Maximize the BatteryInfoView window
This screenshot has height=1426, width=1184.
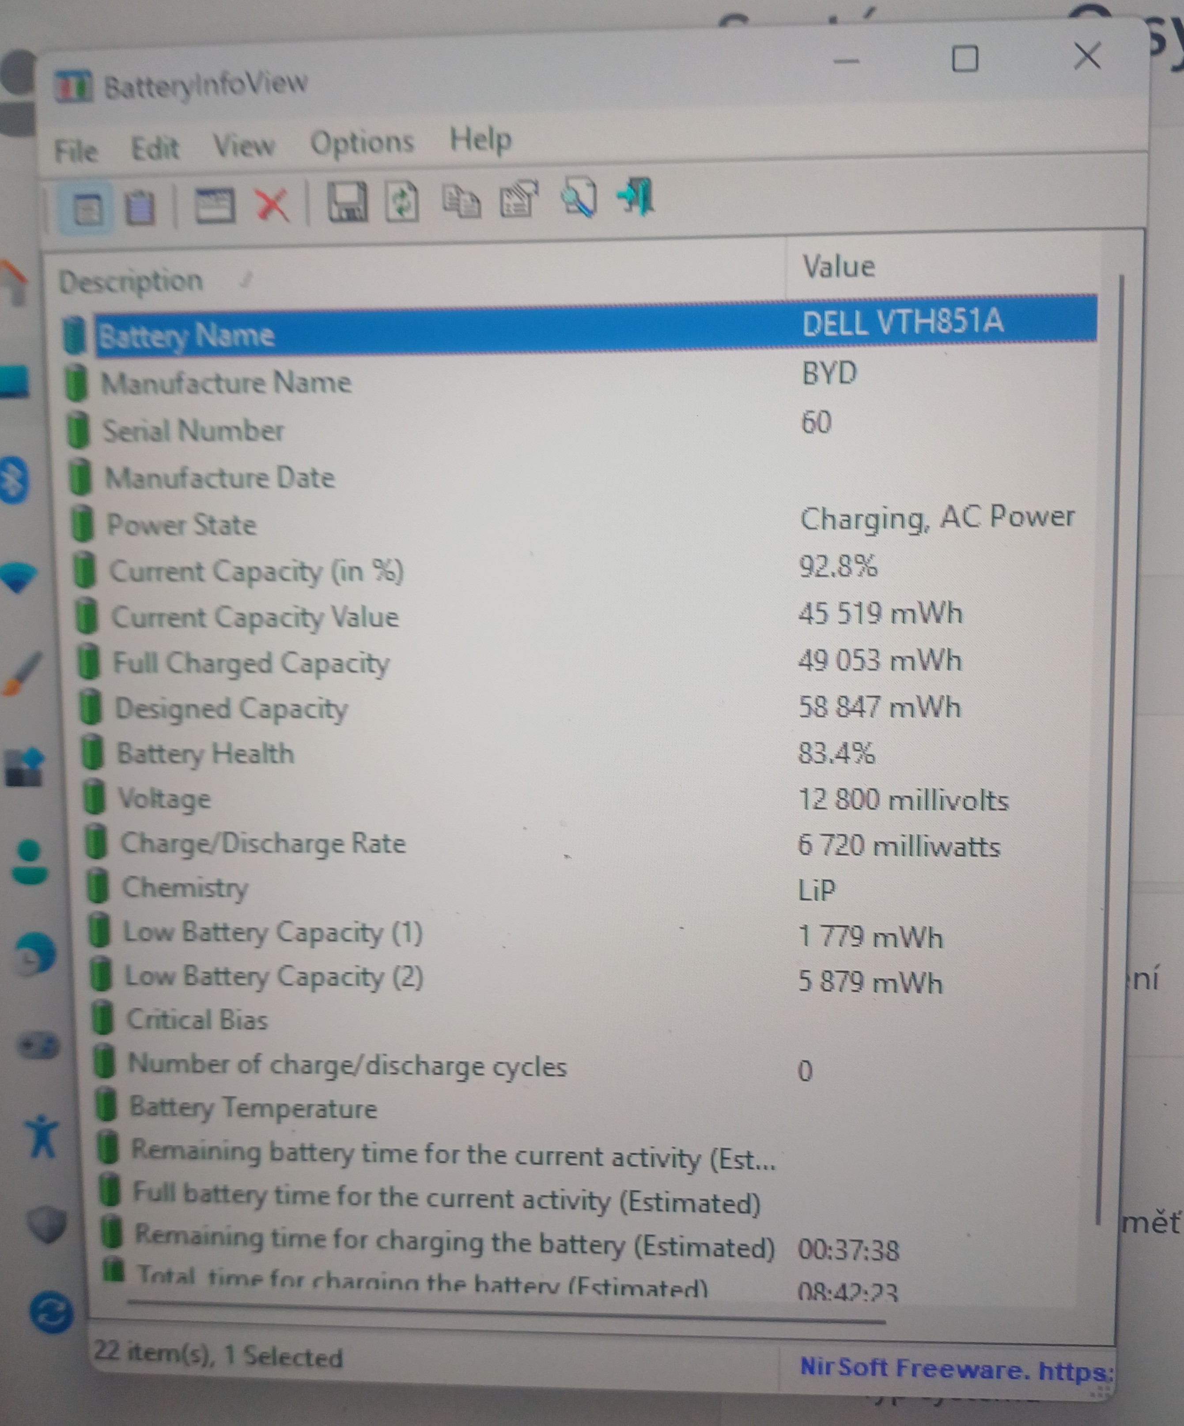point(965,59)
